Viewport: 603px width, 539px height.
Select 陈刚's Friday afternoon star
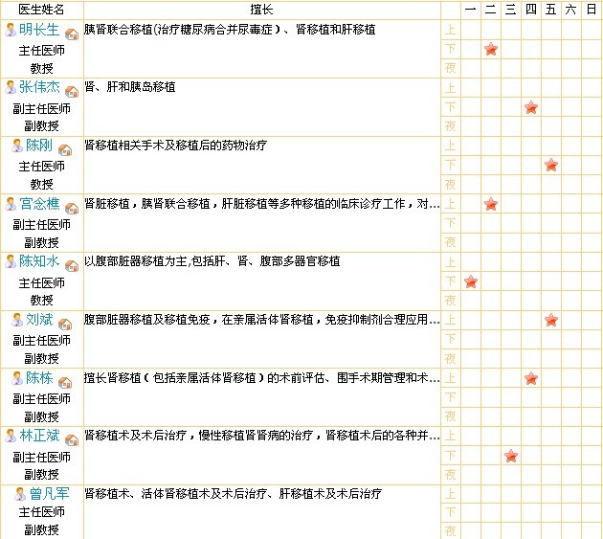pyautogui.click(x=551, y=165)
